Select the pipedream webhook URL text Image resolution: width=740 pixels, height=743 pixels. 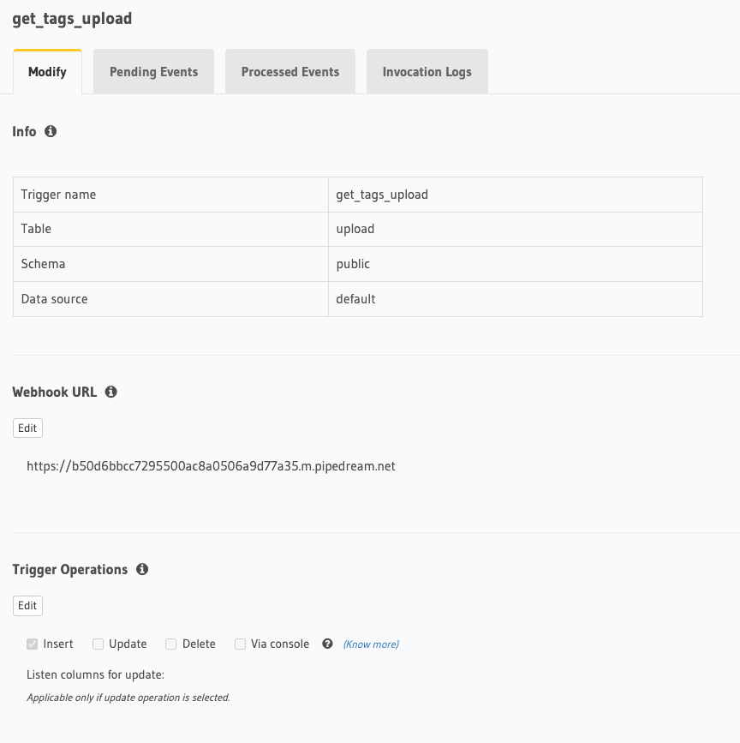pos(211,466)
